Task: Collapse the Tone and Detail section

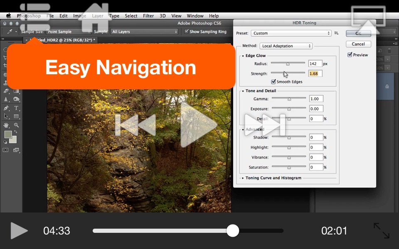Action: point(243,91)
